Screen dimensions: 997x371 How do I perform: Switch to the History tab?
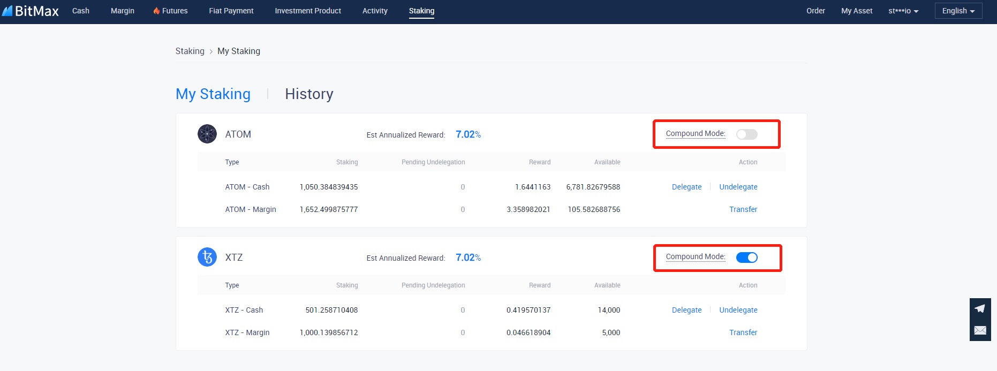click(x=309, y=94)
